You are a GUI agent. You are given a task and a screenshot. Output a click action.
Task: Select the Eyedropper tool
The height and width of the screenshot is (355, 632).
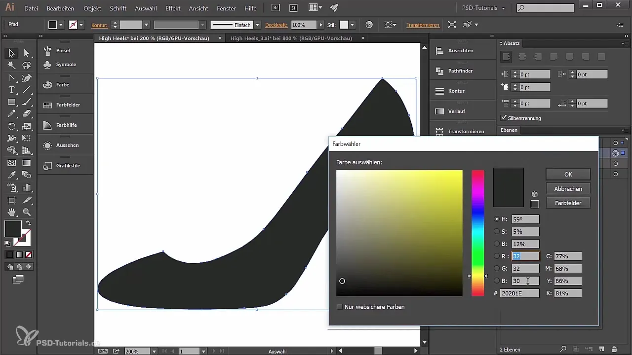(x=11, y=175)
